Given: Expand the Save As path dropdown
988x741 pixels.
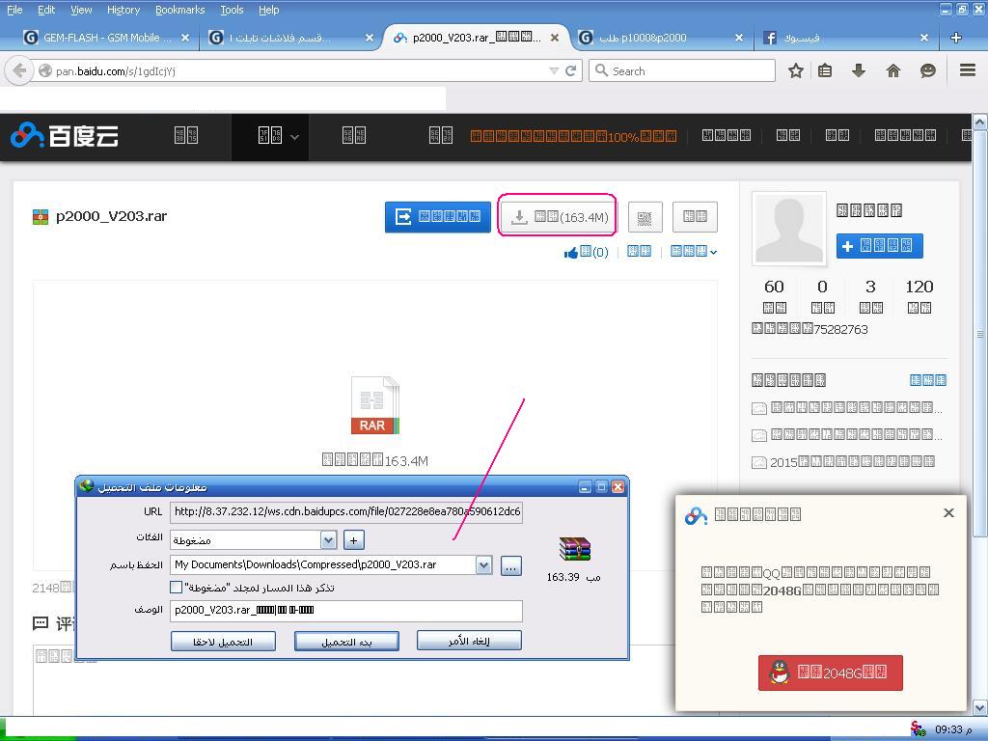Looking at the screenshot, I should (x=484, y=565).
